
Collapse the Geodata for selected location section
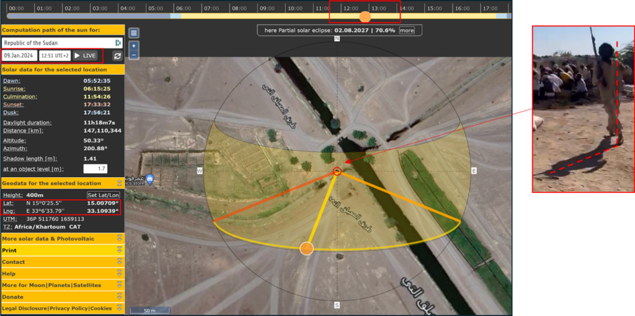coord(119,183)
